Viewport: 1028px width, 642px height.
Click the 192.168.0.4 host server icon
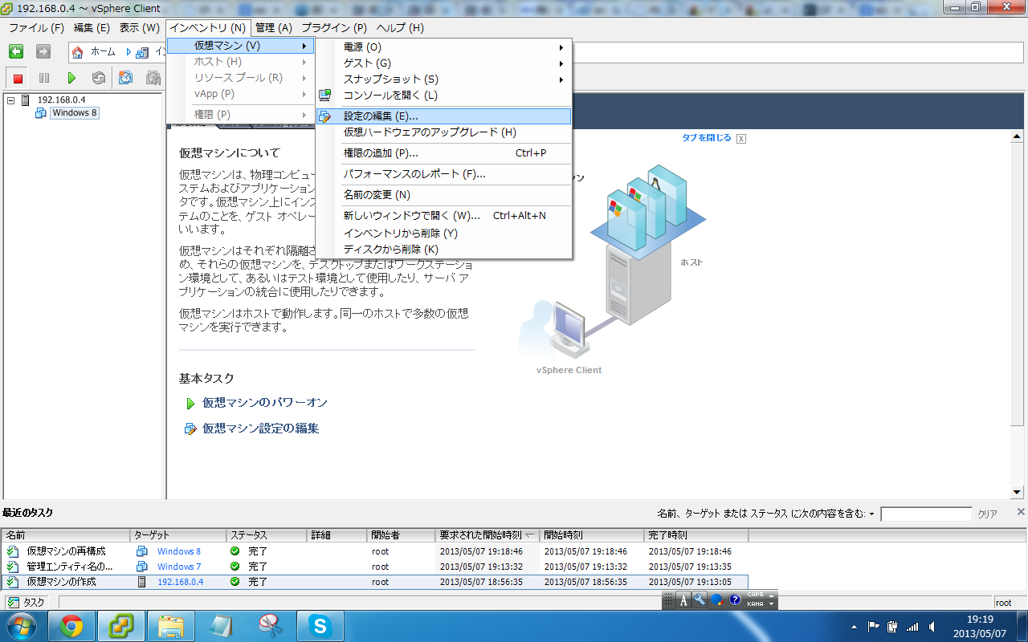click(x=25, y=100)
